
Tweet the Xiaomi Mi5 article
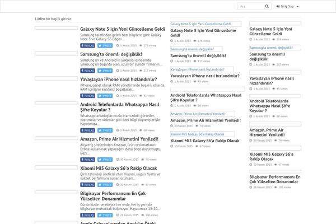click(105, 185)
